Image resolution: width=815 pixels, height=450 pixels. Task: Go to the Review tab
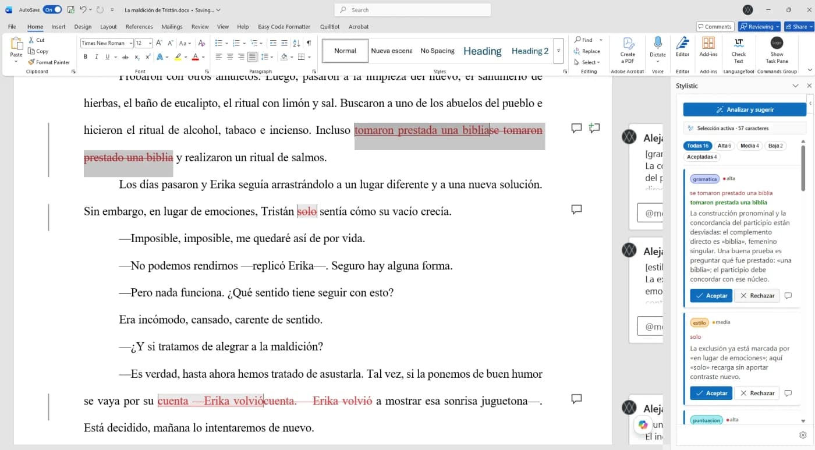click(200, 27)
